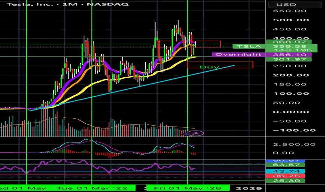Screen dimensions: 325x192
Task: Click the 0.0000 price axis label
Action: coord(291,112)
